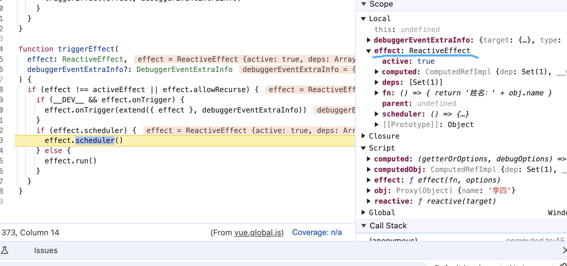Click the effect.run() code line

(x=71, y=161)
